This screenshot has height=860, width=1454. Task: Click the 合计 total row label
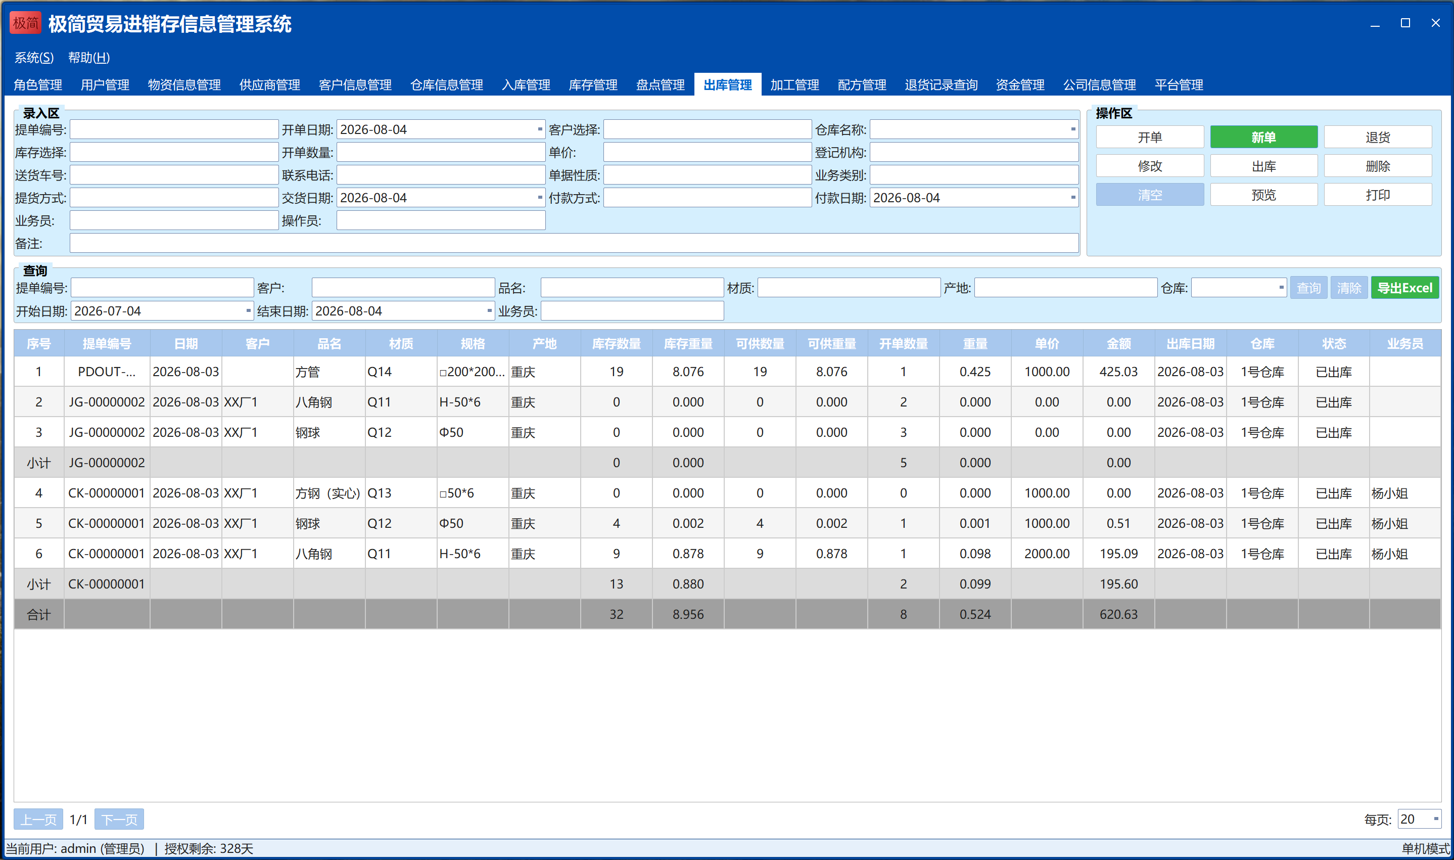39,614
